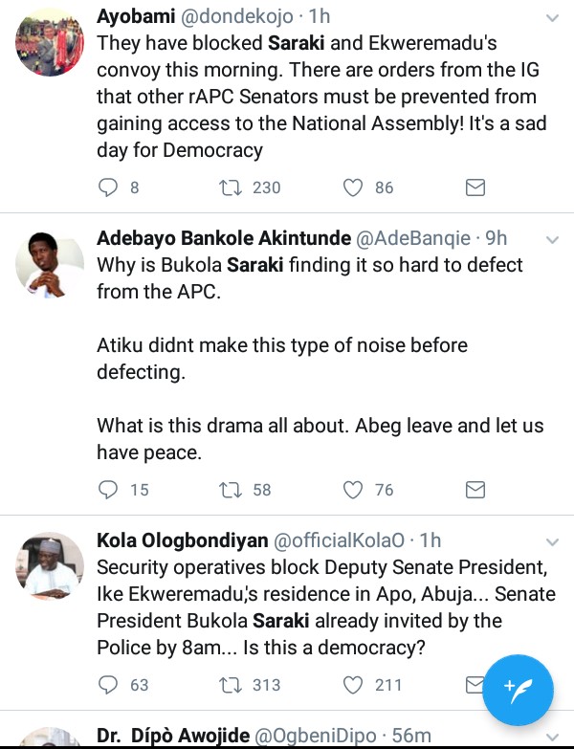The width and height of the screenshot is (574, 749).
Task: Open Dr. Dípò Awojide's profile name
Action: click(x=170, y=736)
